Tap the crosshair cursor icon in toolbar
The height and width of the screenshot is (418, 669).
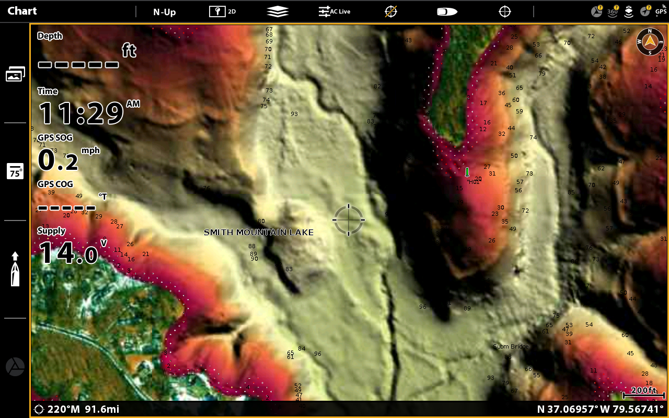tap(505, 11)
